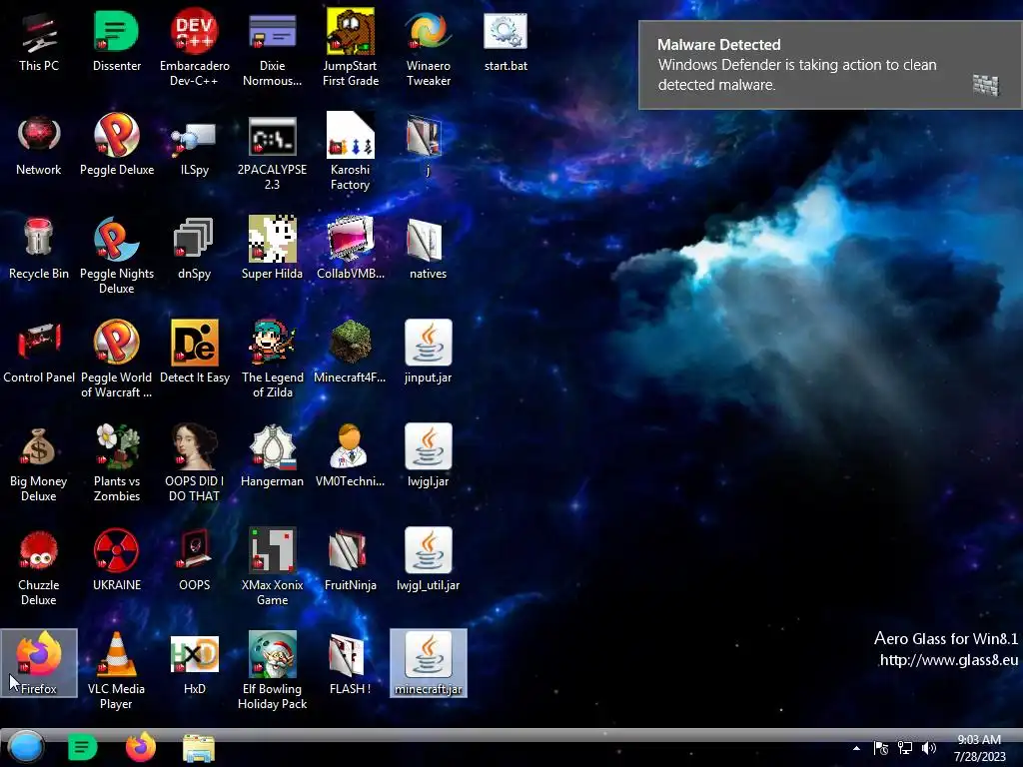Select the jinput.jar file
The width and height of the screenshot is (1023, 767).
coord(428,354)
